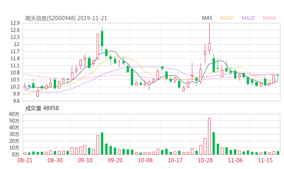Click the 11.7 price axis label
The width and height of the screenshot is (284, 169).
tap(15, 51)
